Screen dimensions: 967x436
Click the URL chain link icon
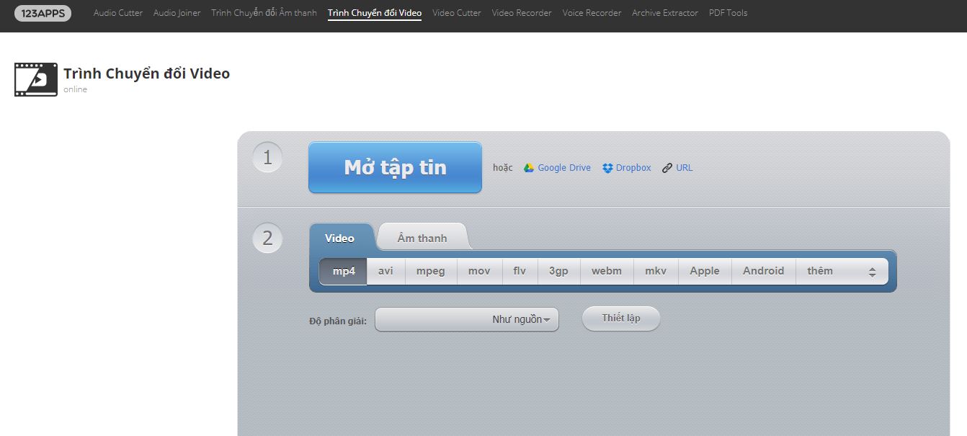tap(667, 168)
